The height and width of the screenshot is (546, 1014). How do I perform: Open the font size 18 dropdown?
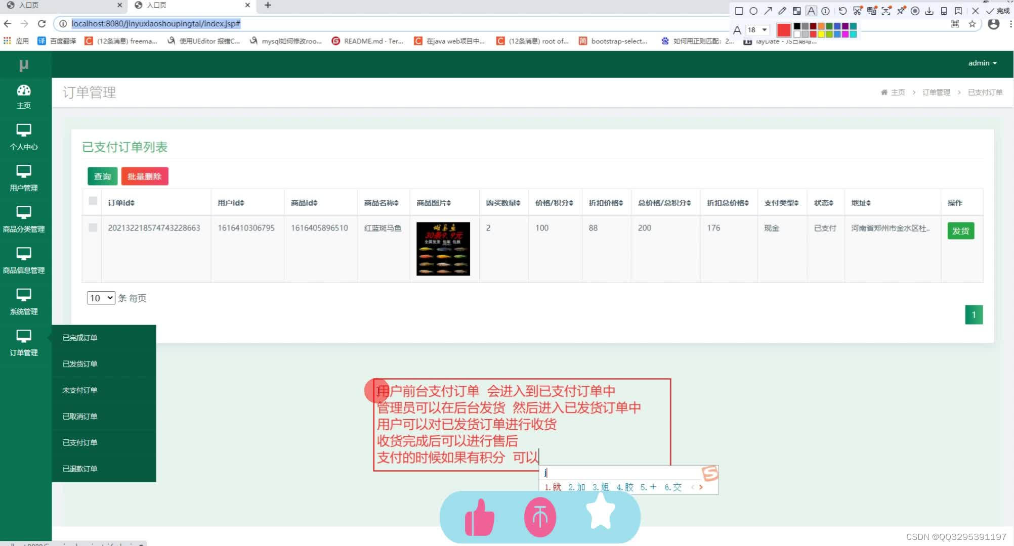pyautogui.click(x=757, y=30)
